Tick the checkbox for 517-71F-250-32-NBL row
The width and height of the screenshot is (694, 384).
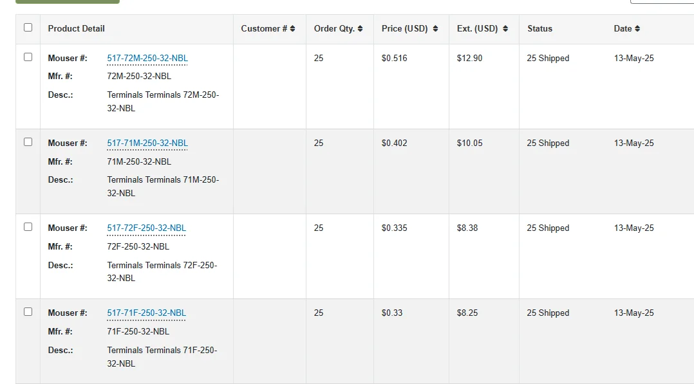[x=28, y=312]
